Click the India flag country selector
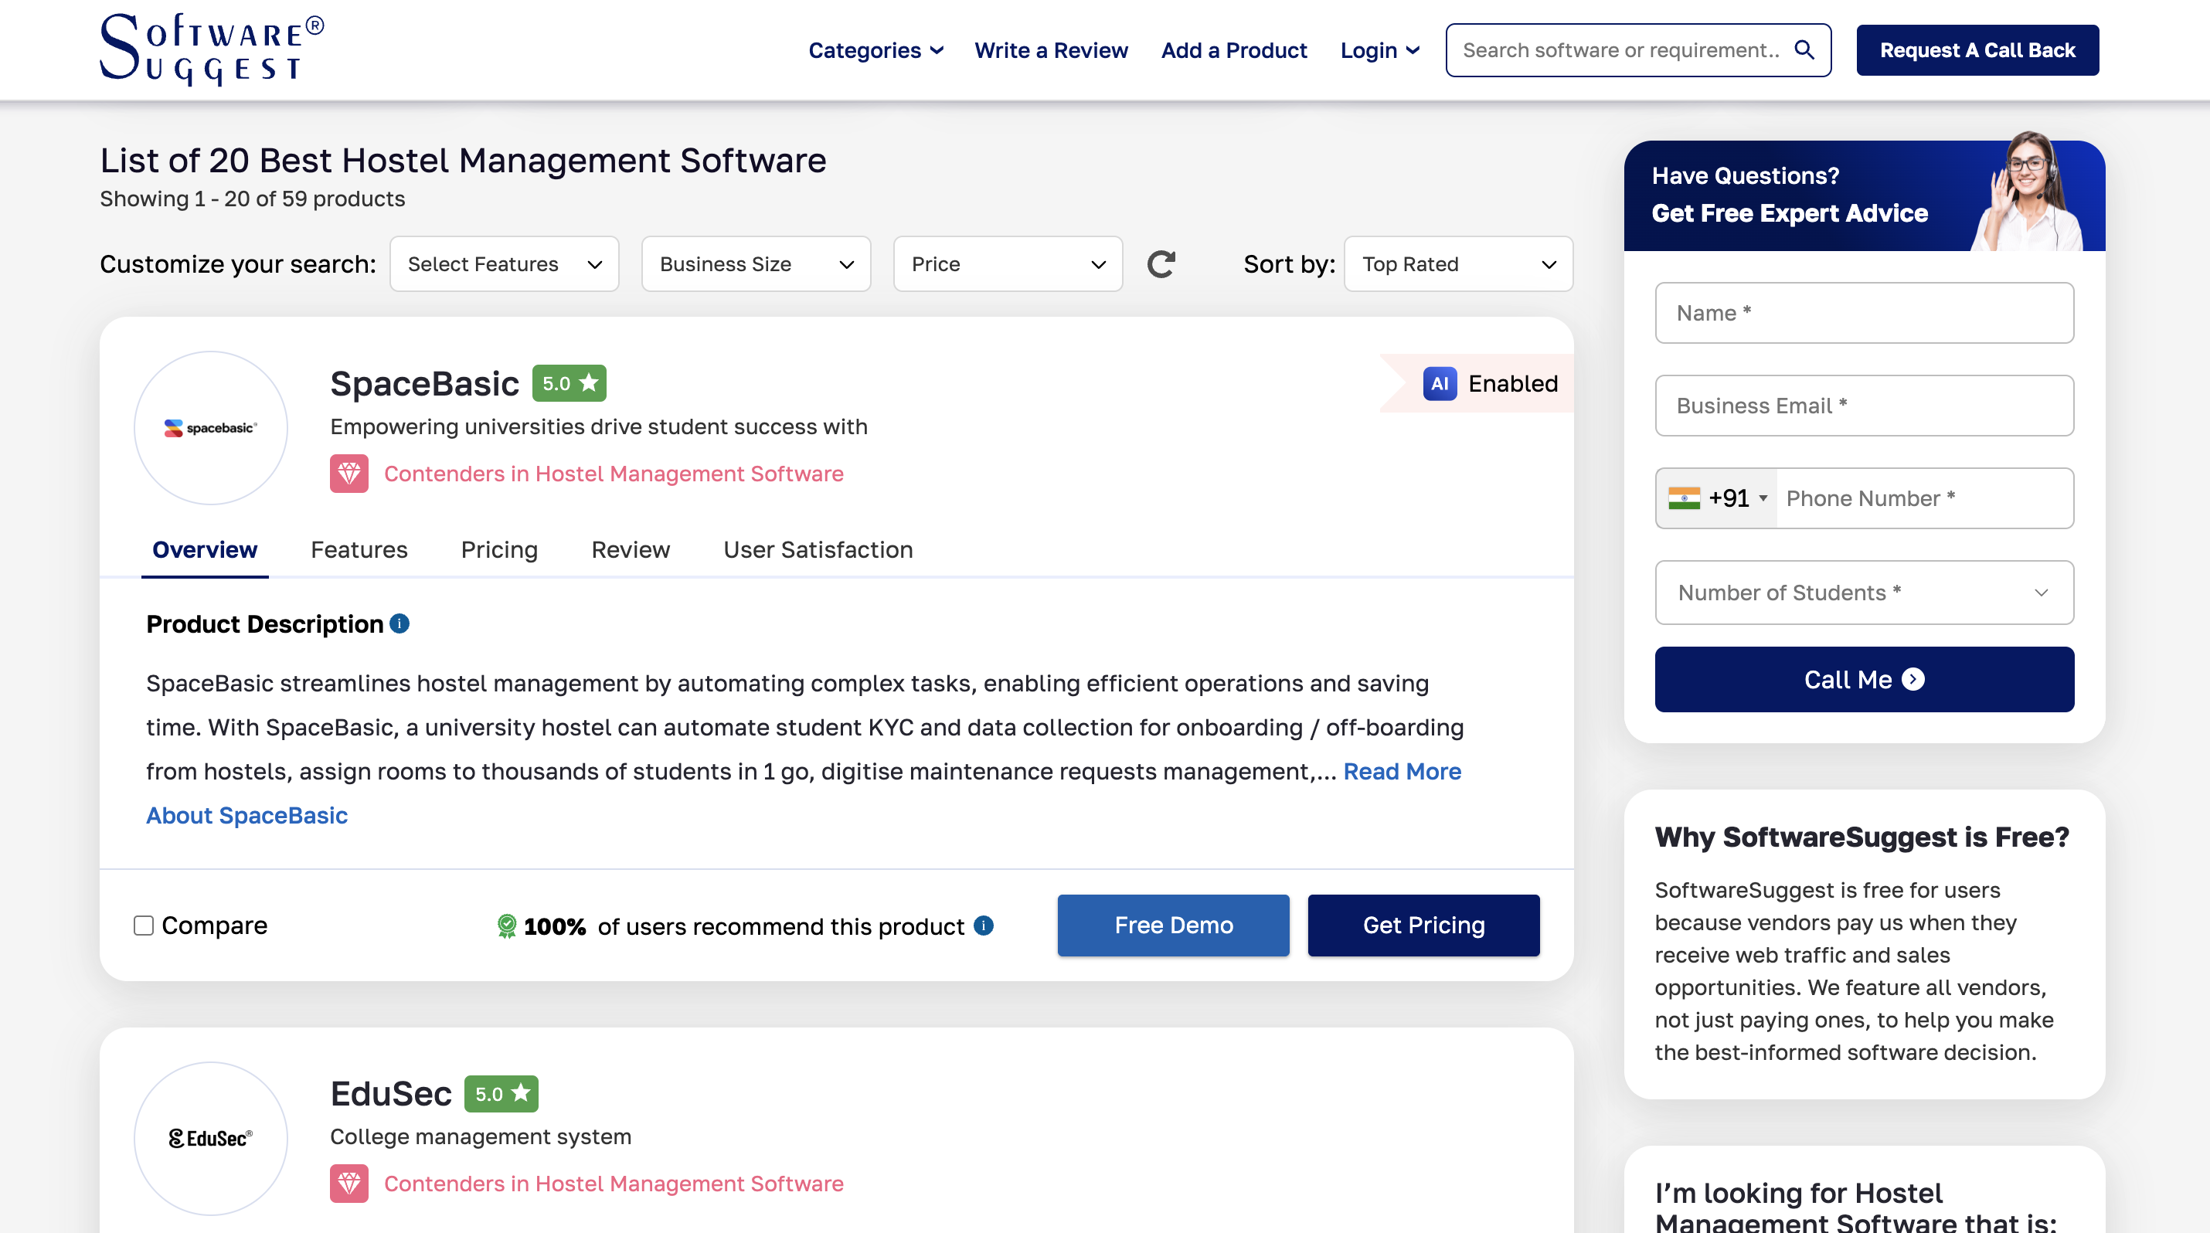This screenshot has height=1233, width=2210. coord(1683,498)
